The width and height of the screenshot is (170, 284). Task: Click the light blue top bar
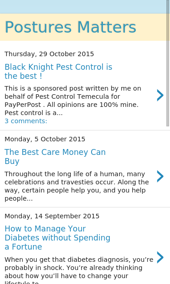(83, 7)
